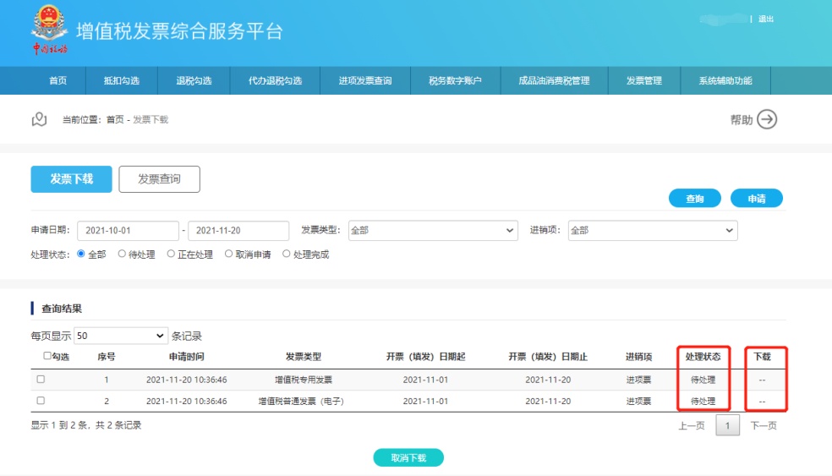Viewport: 832px width, 476px height.
Task: Choose the 正在处理 radio option
Action: click(171, 254)
